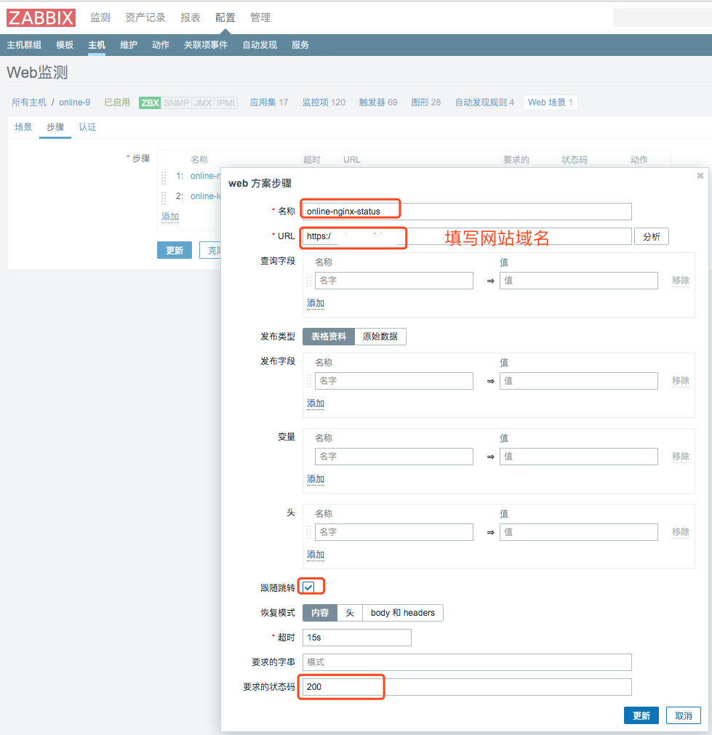Screen dimensions: 712x735
Task: Go to 维护 submenu
Action: tap(129, 45)
